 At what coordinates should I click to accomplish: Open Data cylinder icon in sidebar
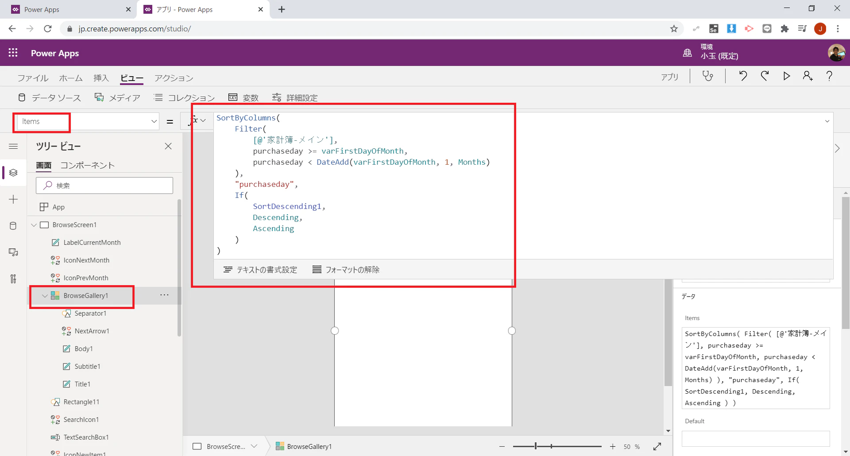[13, 226]
